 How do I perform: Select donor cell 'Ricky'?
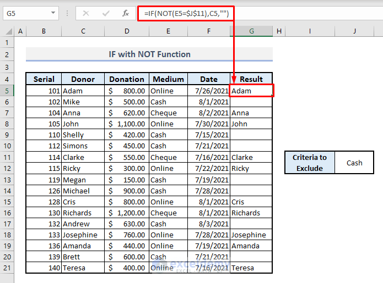83,168
